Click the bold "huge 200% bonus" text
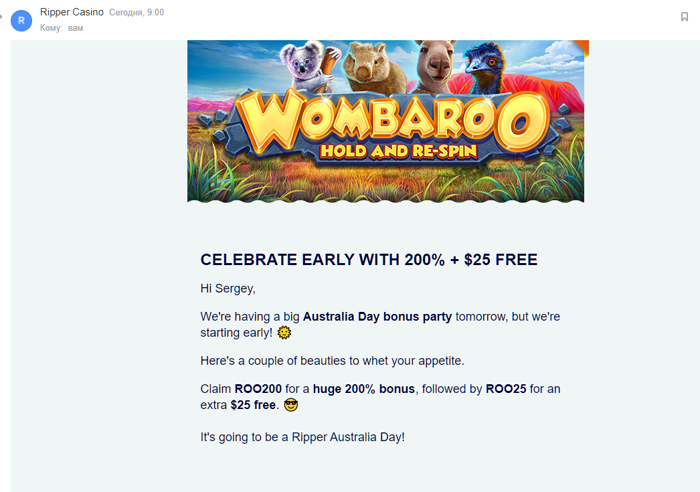Screen dimensions: 700x492 363,389
